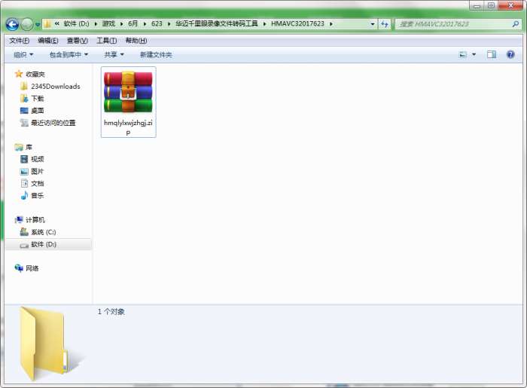Click the Back navigation arrow button
This screenshot has height=388, width=527.
(x=12, y=24)
